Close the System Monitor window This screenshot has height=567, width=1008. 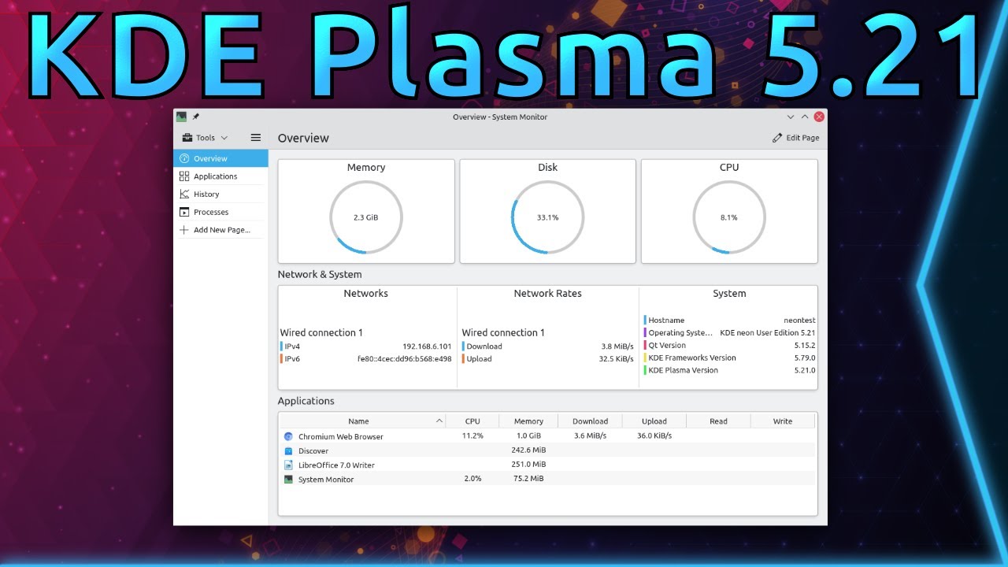(819, 117)
